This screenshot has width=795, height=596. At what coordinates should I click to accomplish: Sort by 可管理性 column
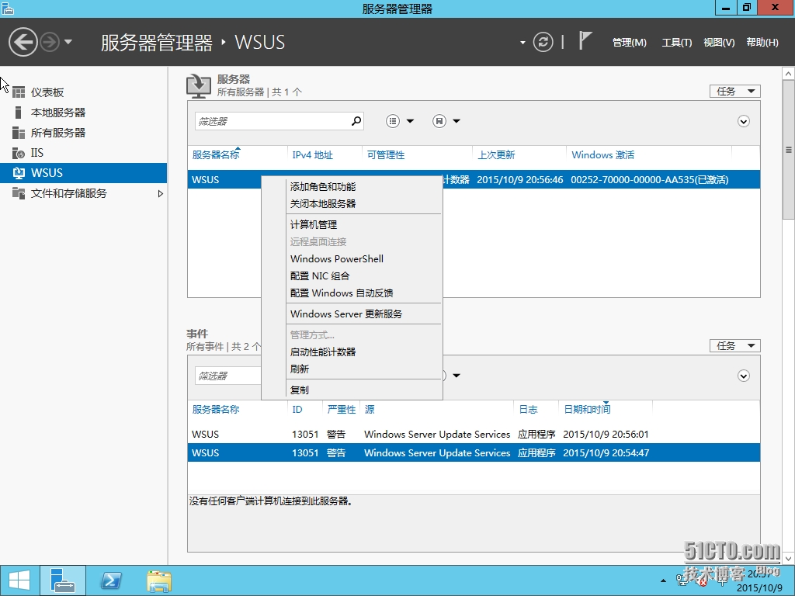(386, 155)
